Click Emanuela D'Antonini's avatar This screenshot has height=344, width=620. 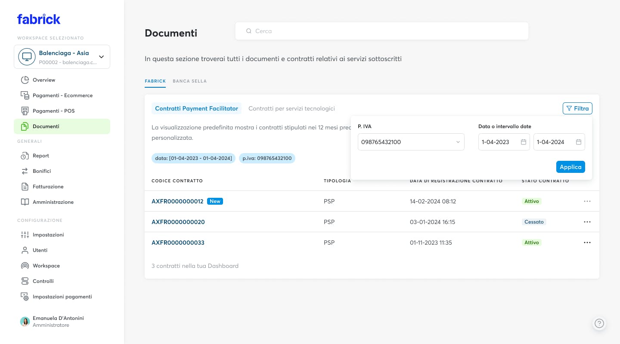(25, 322)
